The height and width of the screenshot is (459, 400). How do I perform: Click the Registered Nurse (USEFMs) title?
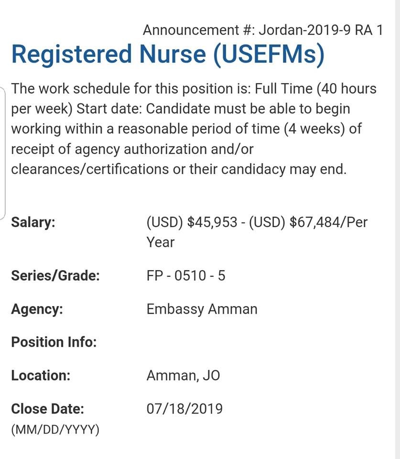point(167,54)
